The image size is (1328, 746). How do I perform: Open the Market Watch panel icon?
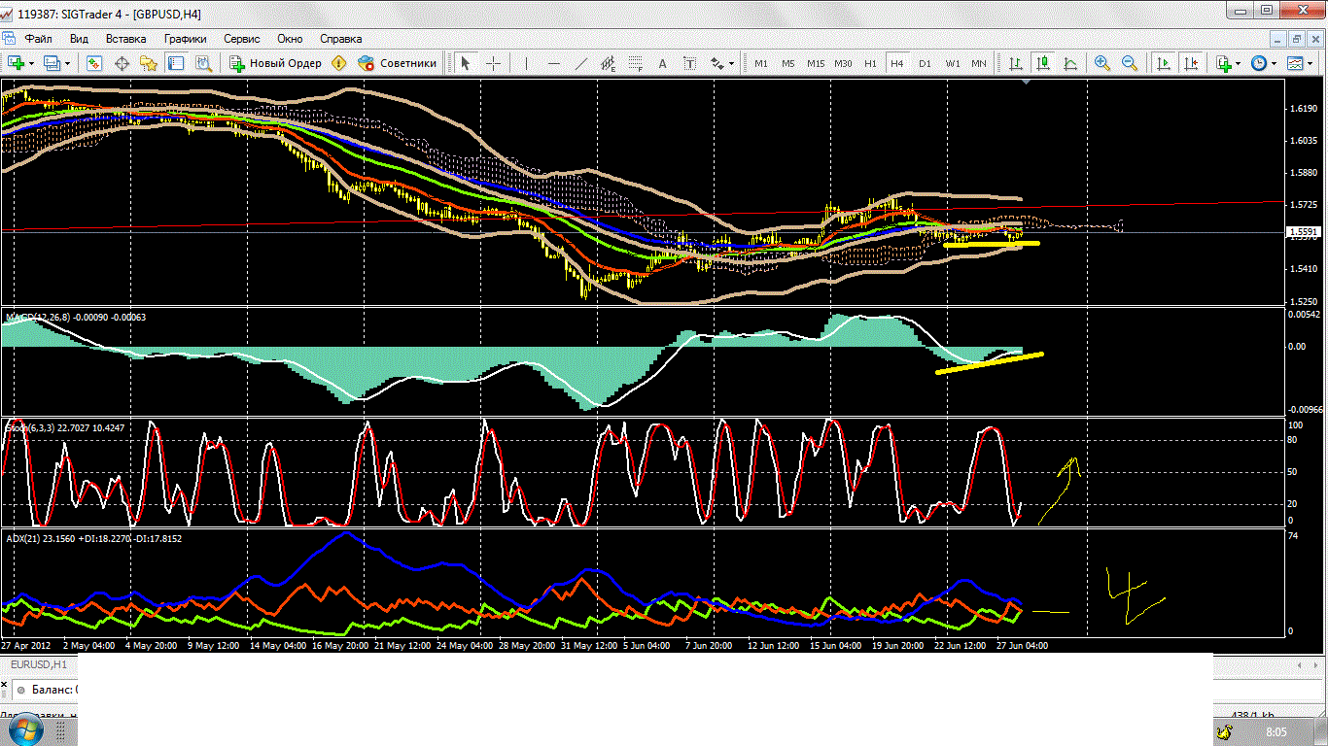point(94,63)
